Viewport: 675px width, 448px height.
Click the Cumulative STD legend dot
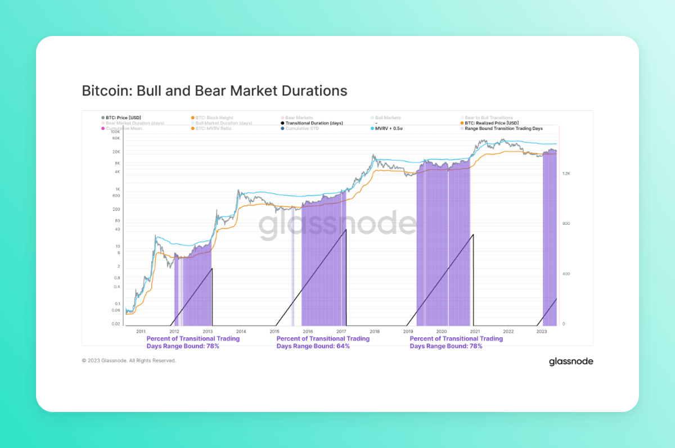(x=282, y=129)
